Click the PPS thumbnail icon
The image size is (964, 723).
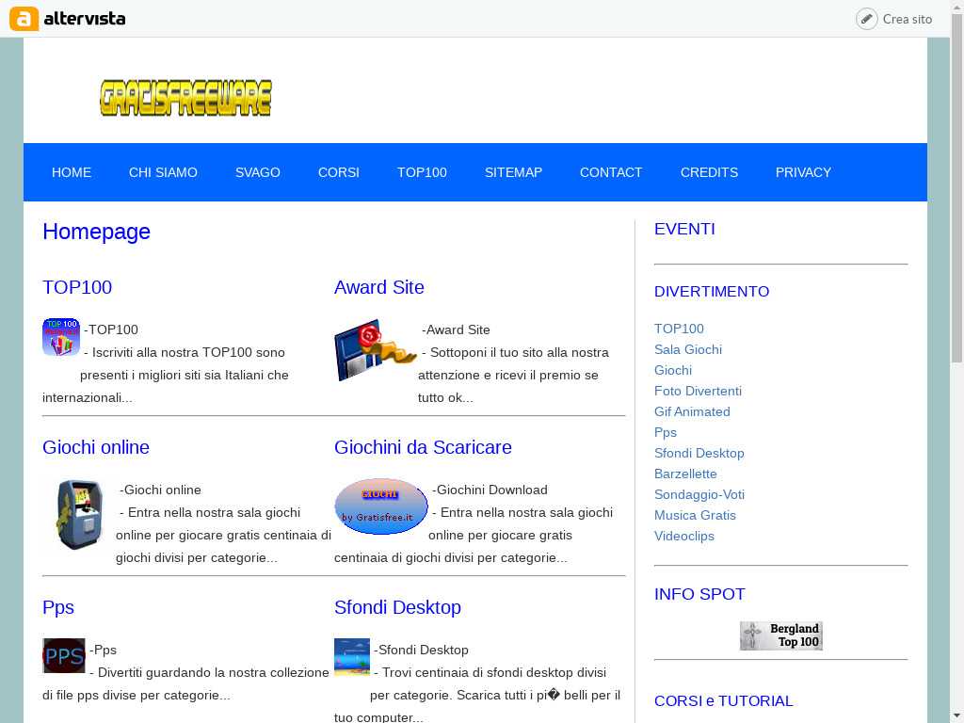(x=64, y=656)
